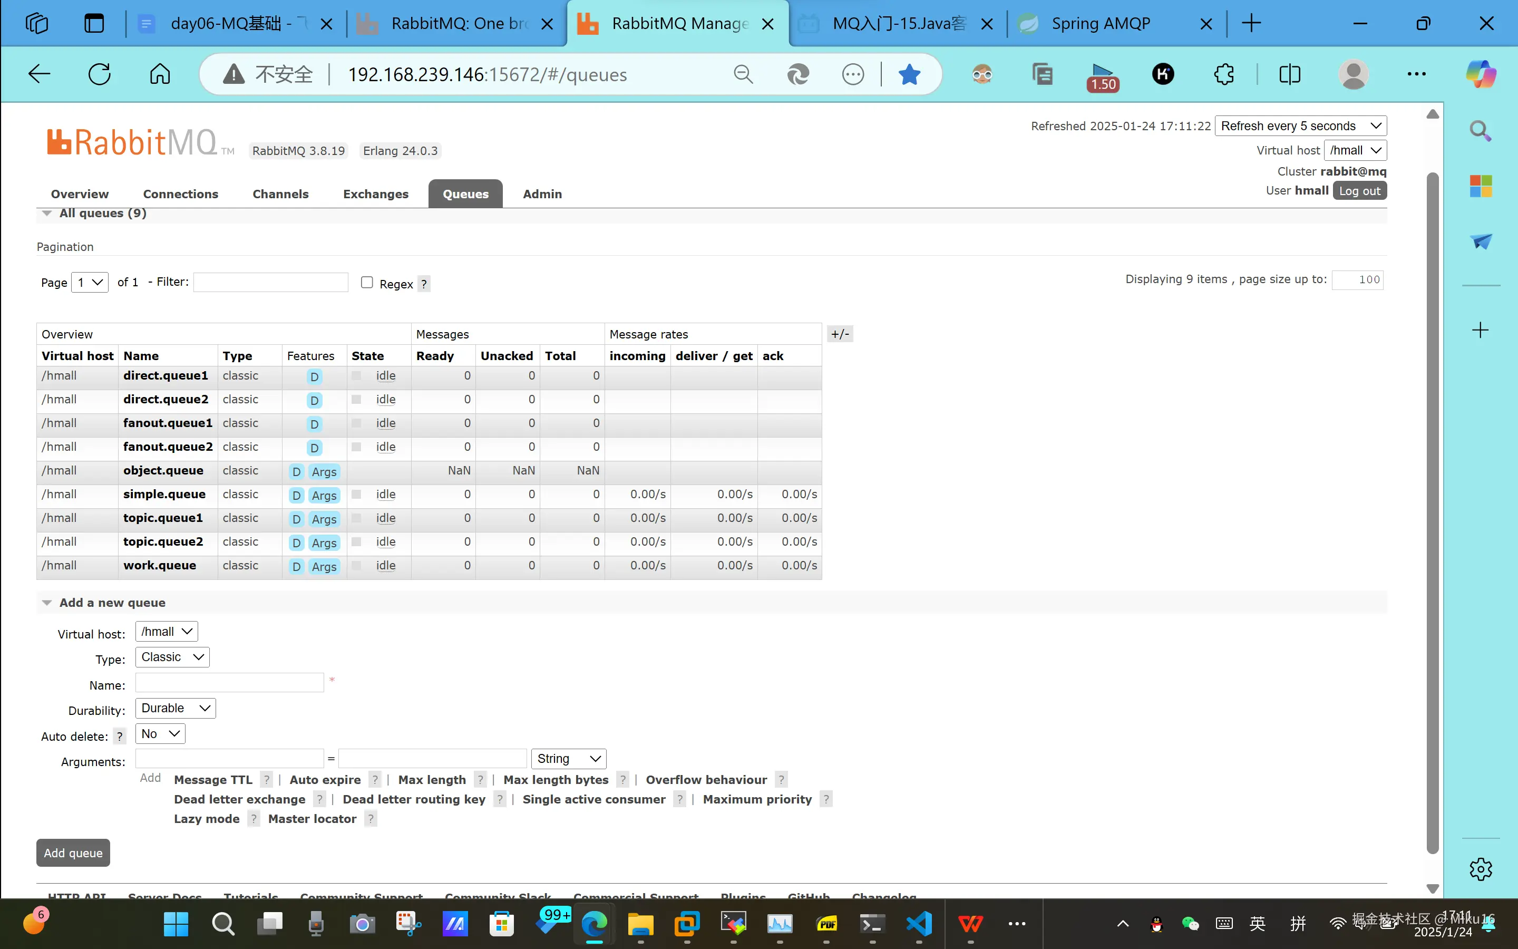This screenshot has height=949, width=1518.
Task: Open sidebar settings gear icon
Action: pos(1481,869)
